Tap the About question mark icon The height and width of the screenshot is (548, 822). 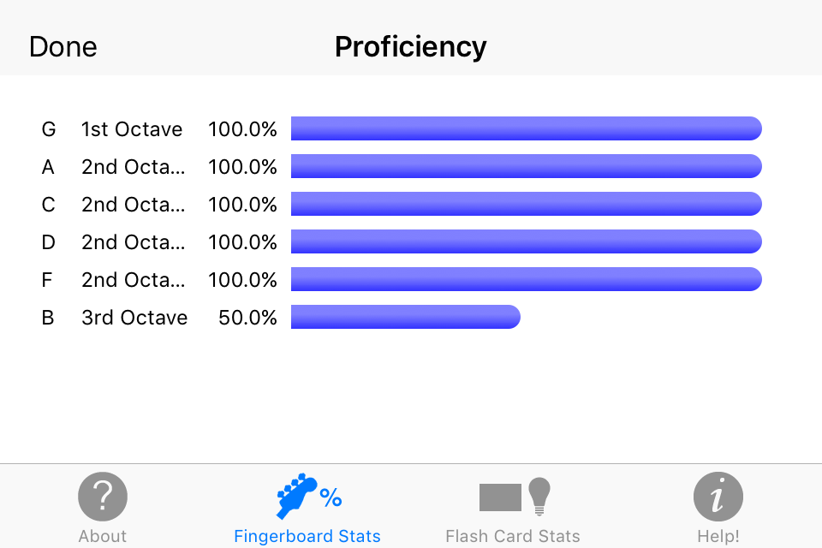pyautogui.click(x=103, y=496)
